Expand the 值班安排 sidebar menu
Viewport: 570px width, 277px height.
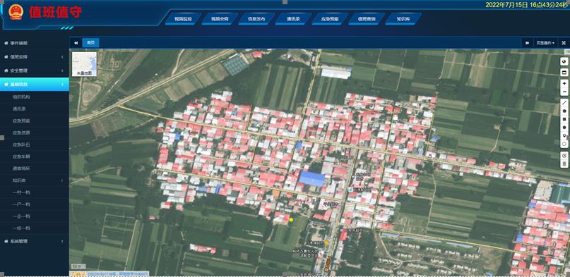35,56
